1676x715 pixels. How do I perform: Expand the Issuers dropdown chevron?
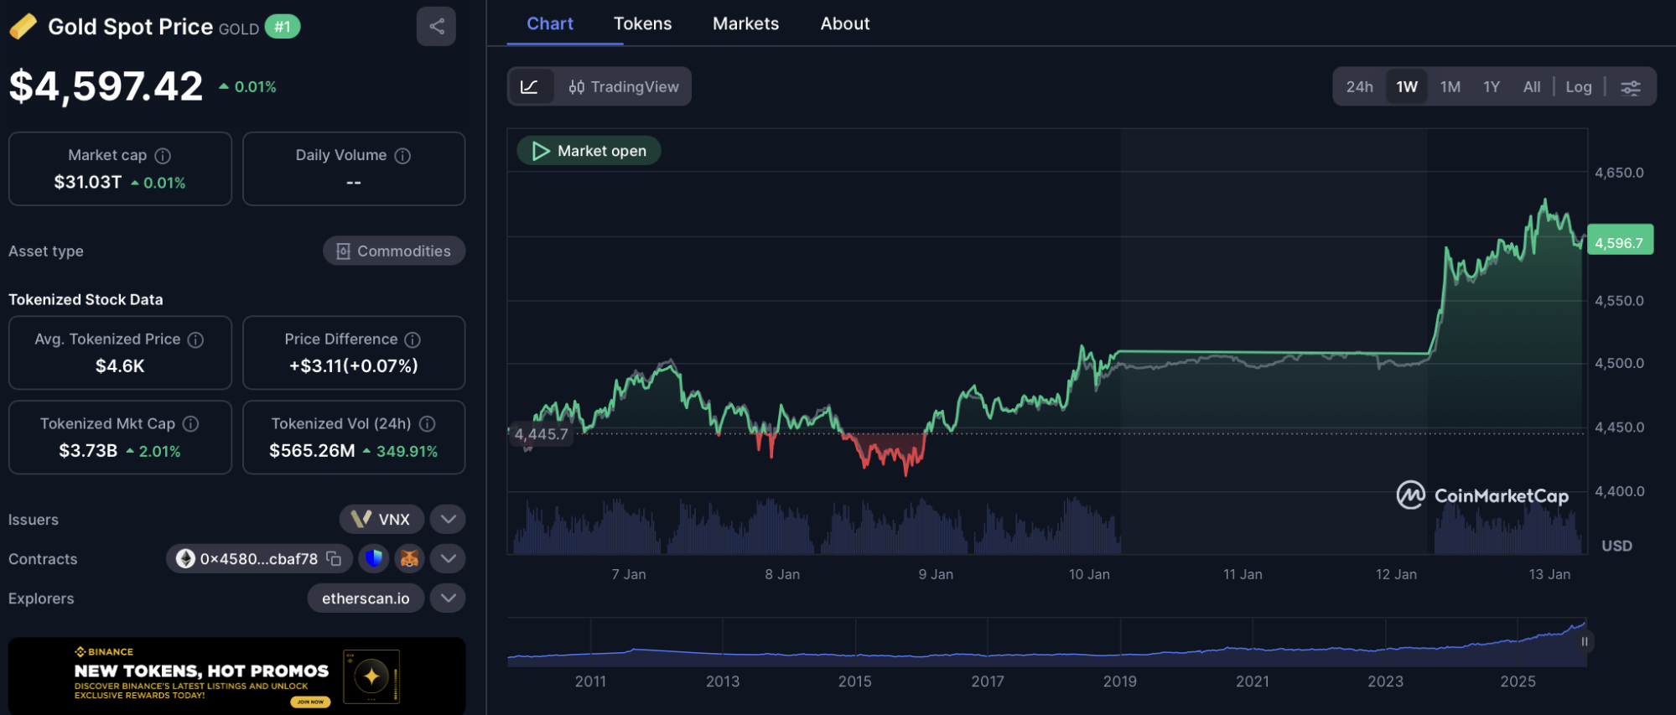pyautogui.click(x=448, y=519)
